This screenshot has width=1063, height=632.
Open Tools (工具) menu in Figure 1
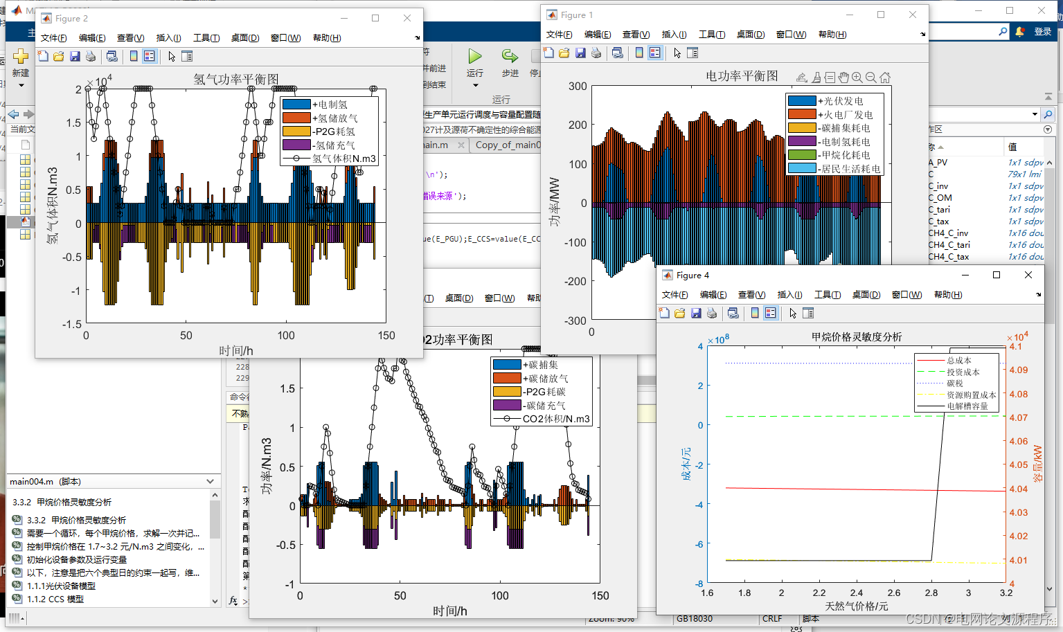tap(711, 34)
